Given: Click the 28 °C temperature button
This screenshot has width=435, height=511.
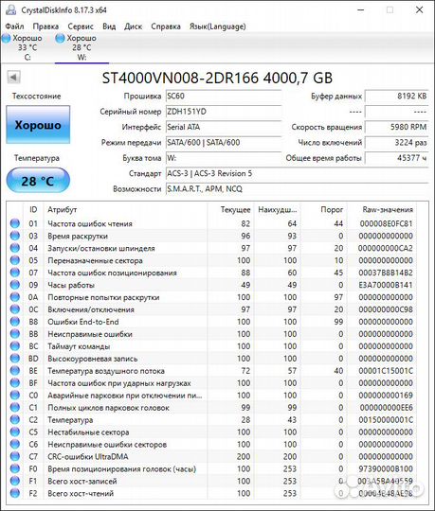Looking at the screenshot, I should 38,181.
